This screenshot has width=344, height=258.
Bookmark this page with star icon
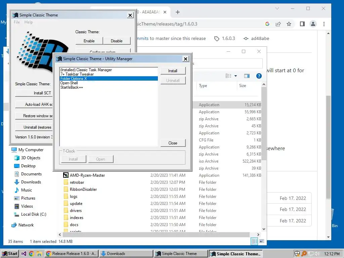[x=289, y=24]
